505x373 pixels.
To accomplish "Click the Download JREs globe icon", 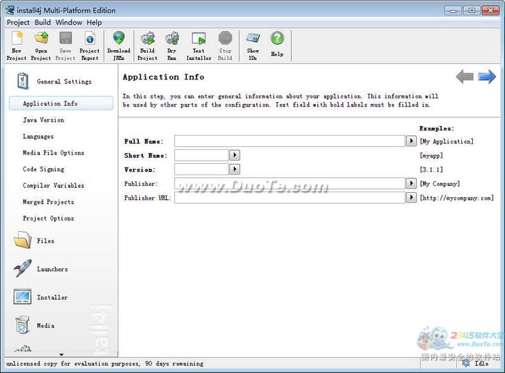I will (x=119, y=38).
